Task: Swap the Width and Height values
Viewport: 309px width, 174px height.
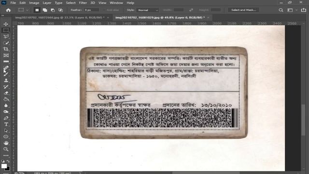Action: [191, 10]
